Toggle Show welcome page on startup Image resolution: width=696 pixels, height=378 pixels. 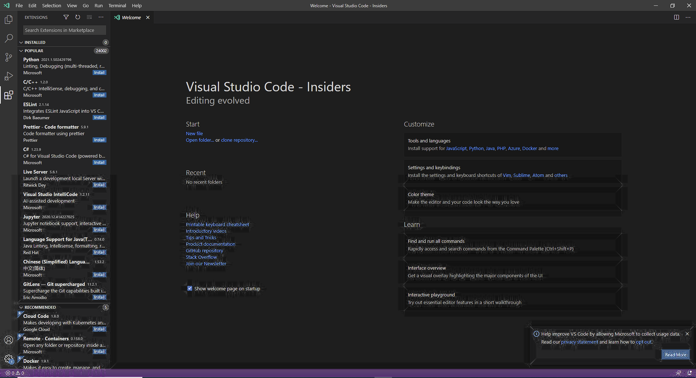(190, 288)
